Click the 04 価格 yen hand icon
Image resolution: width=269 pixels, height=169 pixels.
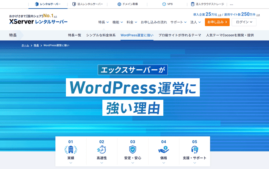(x=164, y=149)
